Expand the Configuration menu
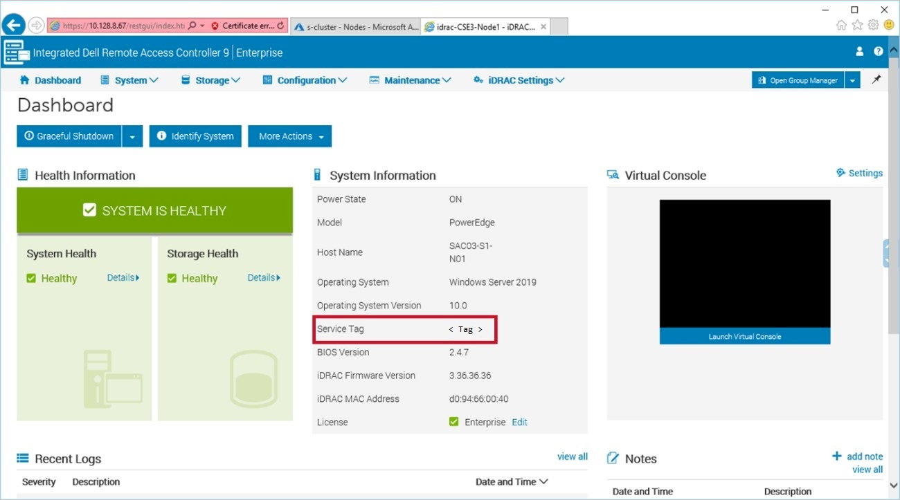This screenshot has width=900, height=500. coord(305,80)
